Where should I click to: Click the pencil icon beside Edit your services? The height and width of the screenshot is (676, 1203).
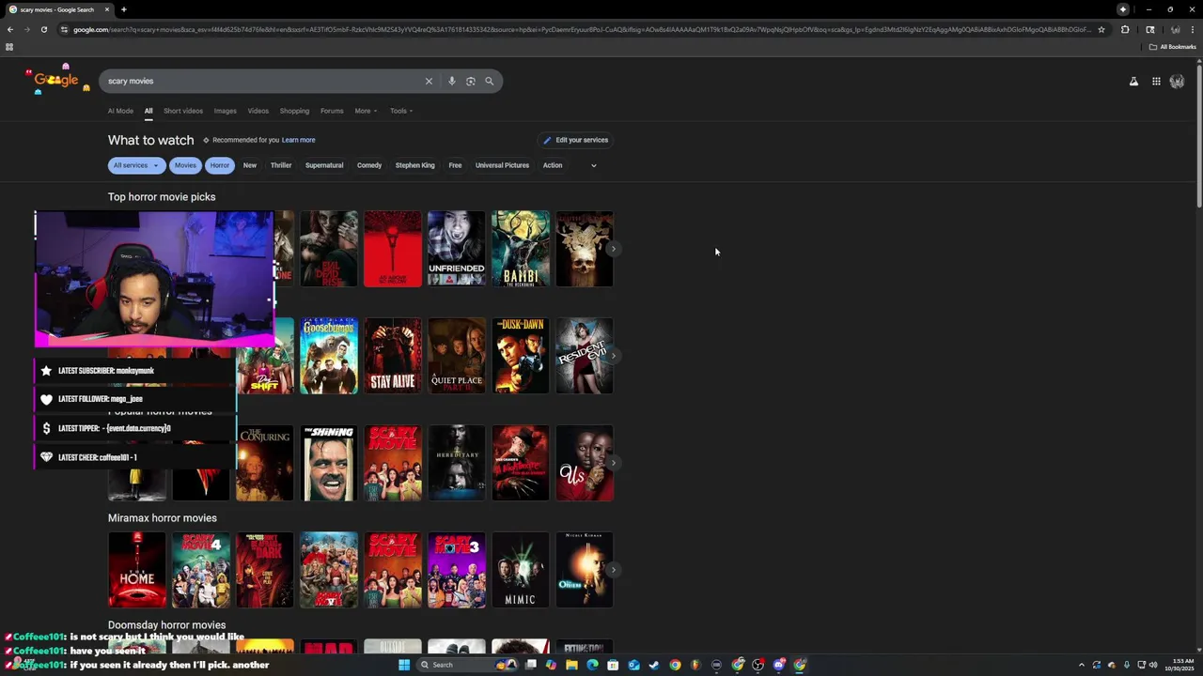547,140
